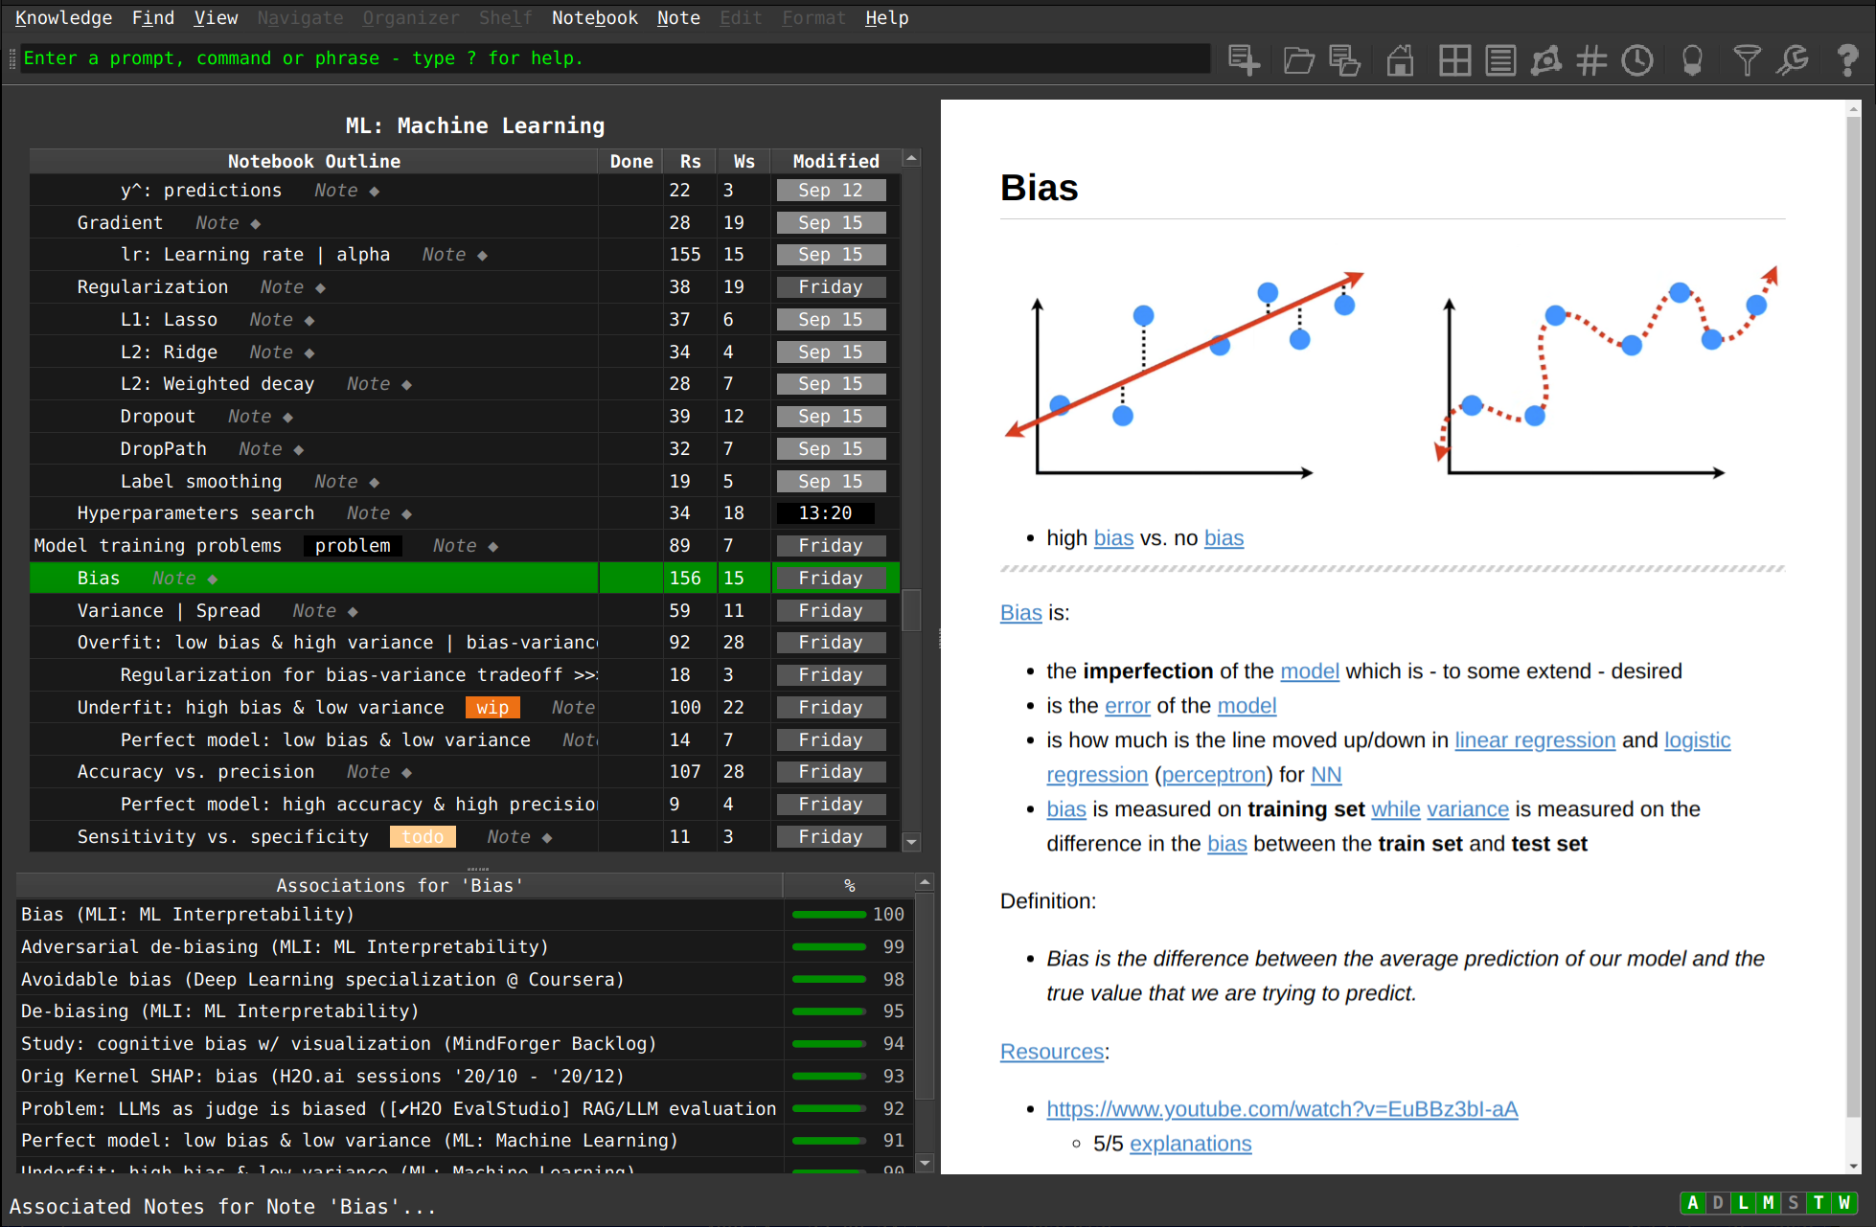Open preferences with the wrench icon

click(x=1793, y=59)
